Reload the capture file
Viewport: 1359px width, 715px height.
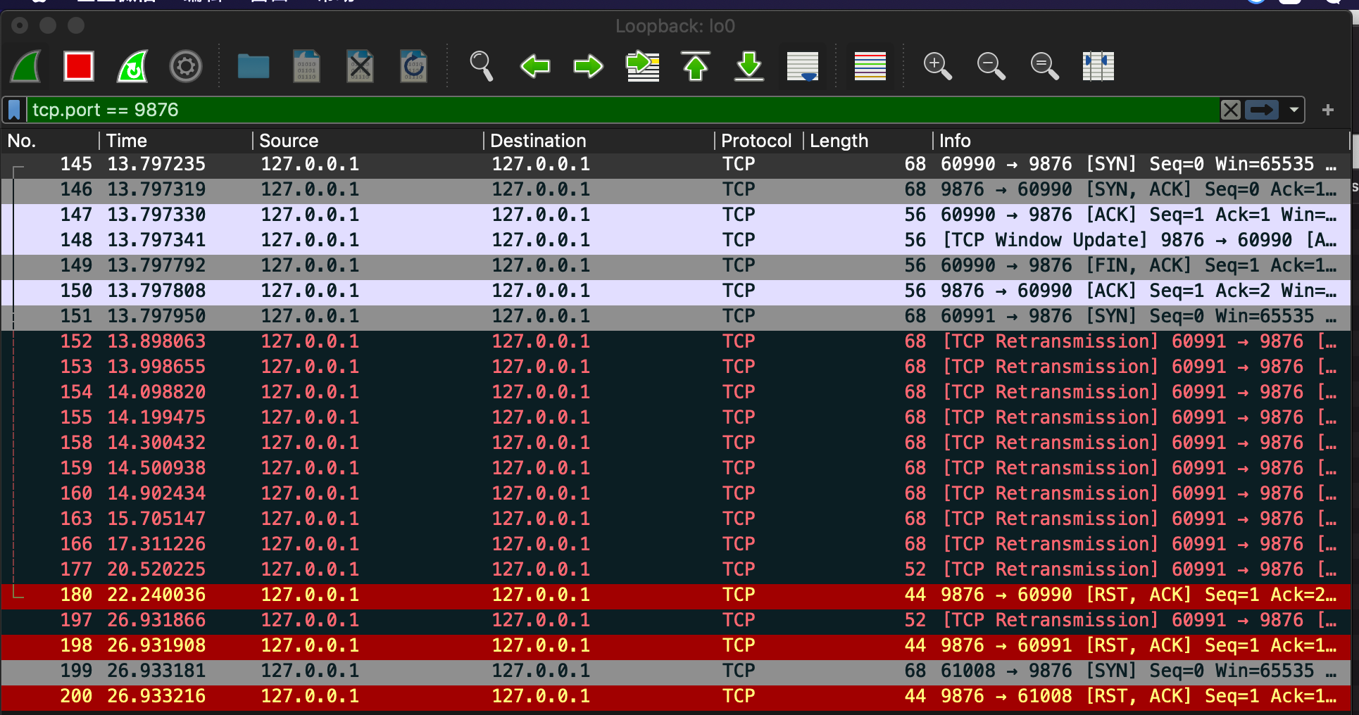tap(414, 67)
